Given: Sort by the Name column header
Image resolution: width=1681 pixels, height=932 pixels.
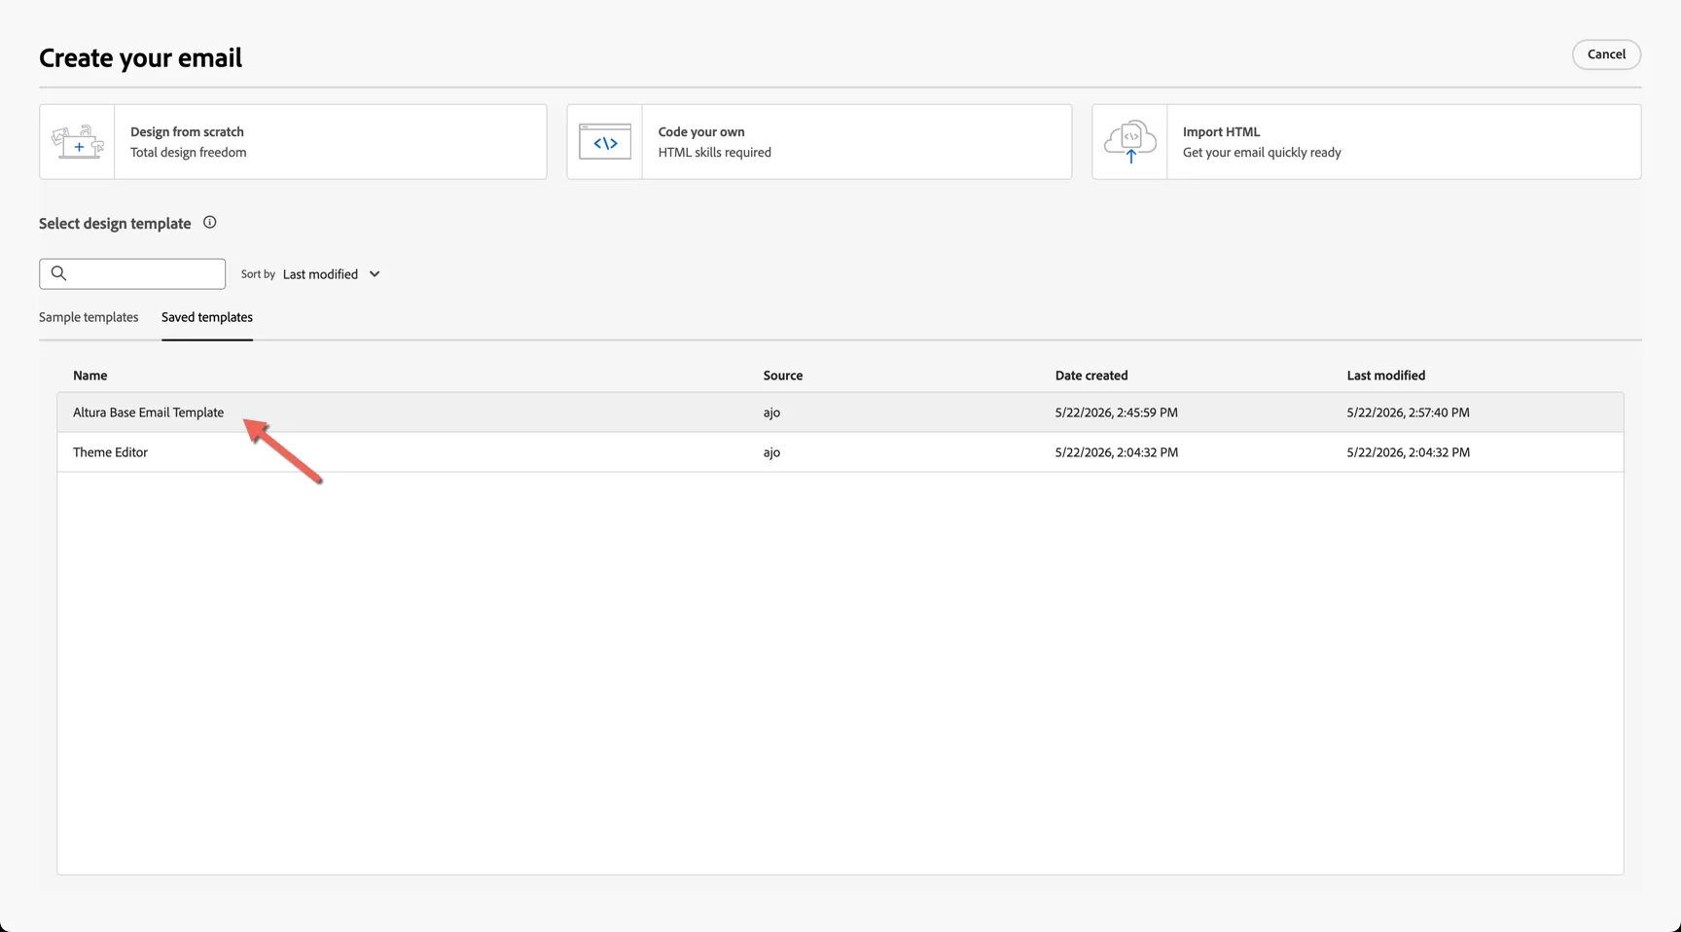Looking at the screenshot, I should point(90,376).
